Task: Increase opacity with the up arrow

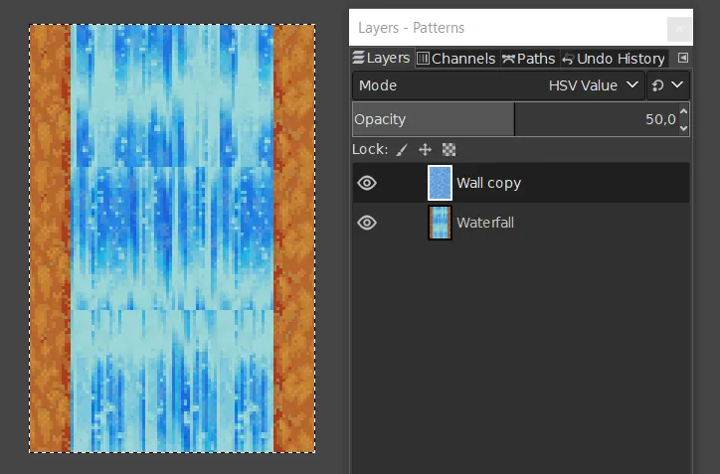Action: 684,111
